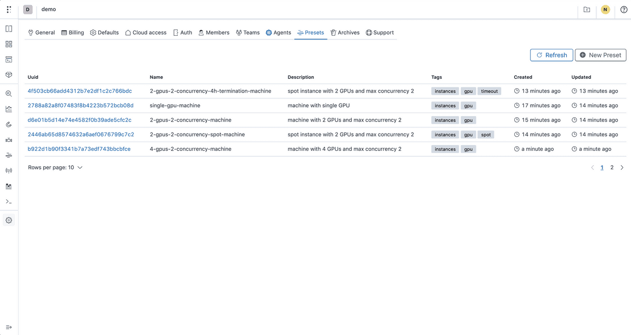Click gpu tag in 4-gpus-2-concurrency-machine row

(469, 149)
